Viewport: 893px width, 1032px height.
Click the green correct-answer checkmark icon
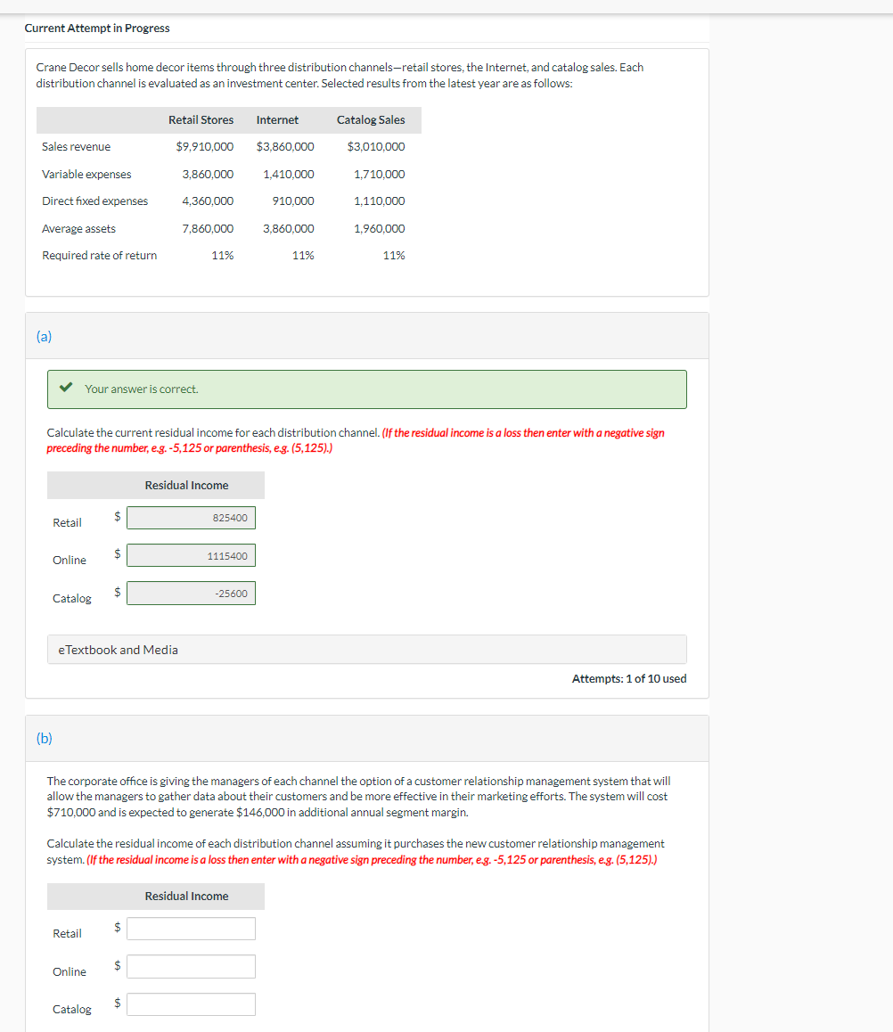click(66, 388)
